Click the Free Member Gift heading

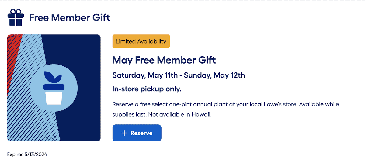pyautogui.click(x=70, y=18)
